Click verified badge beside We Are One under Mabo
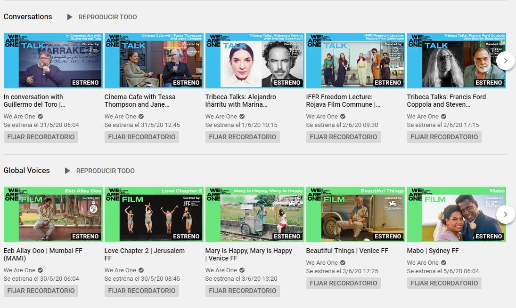516x308 pixels. tap(443, 263)
